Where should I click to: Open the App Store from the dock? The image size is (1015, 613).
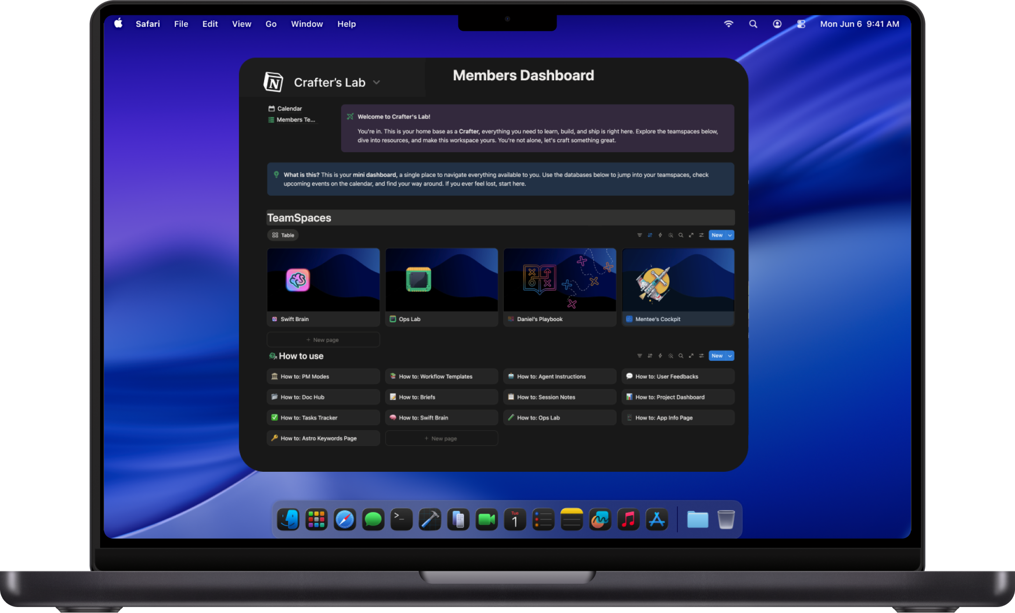pos(657,519)
